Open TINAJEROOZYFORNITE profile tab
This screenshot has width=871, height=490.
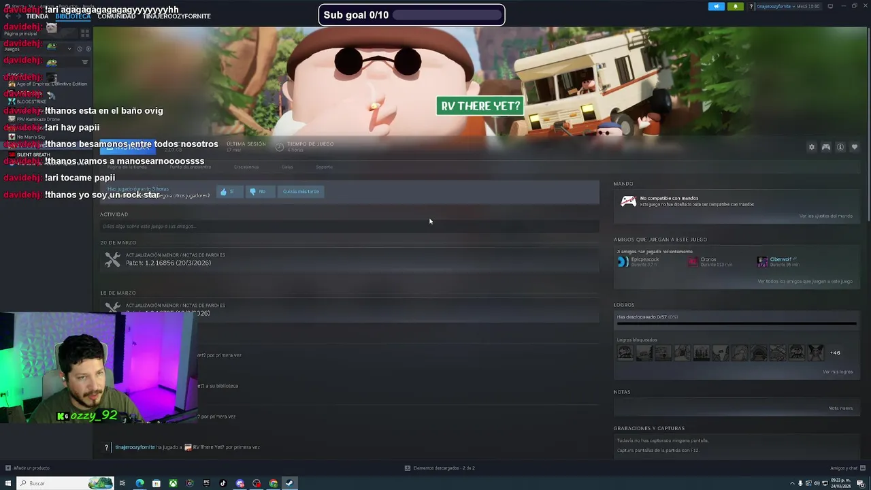[x=176, y=16]
